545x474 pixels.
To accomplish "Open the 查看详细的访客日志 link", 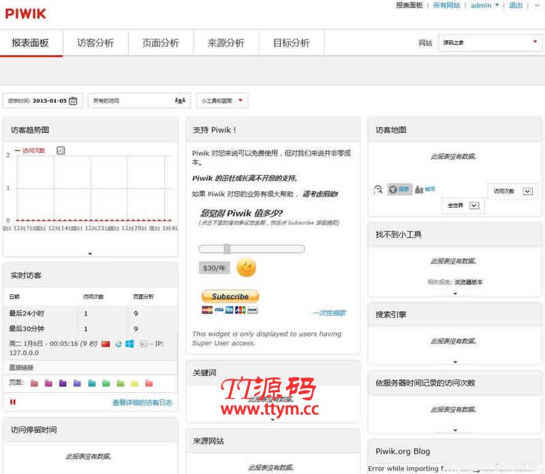I will (142, 402).
